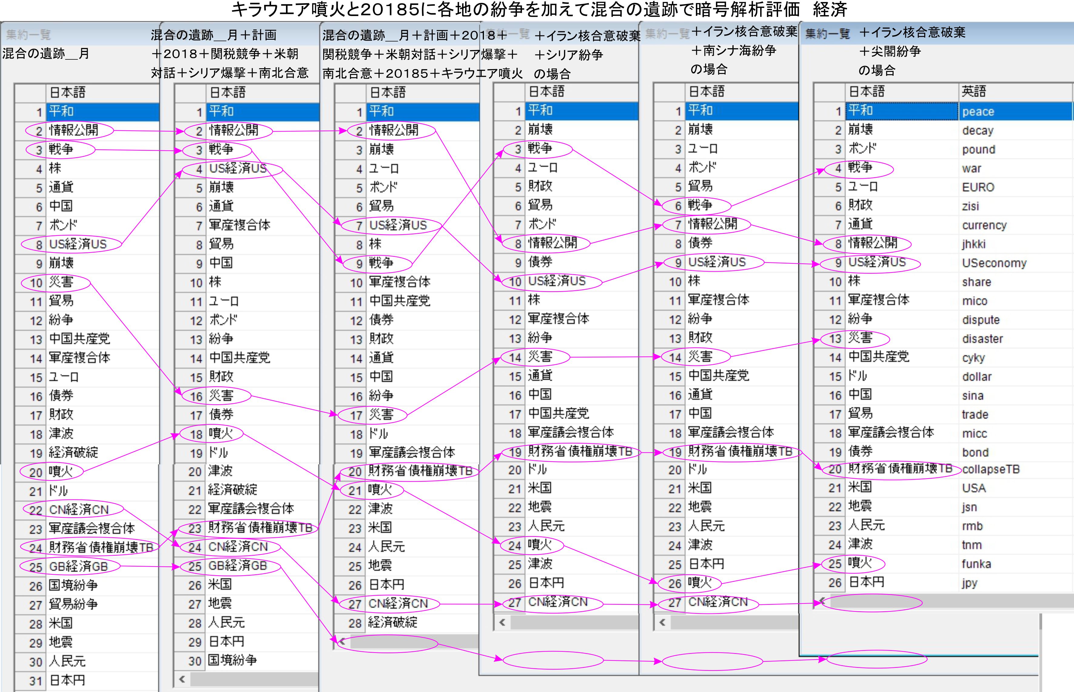Select row 4 株 entry
1074x692 pixels.
tap(55, 169)
